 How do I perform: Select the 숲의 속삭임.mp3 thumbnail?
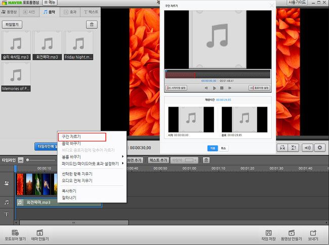coord(16,45)
